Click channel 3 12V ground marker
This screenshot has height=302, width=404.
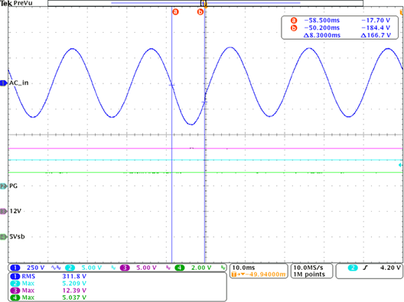pos(3,211)
